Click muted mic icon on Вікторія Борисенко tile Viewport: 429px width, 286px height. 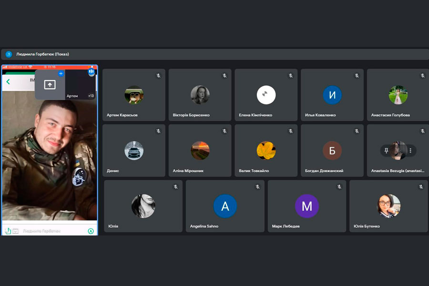pyautogui.click(x=225, y=76)
